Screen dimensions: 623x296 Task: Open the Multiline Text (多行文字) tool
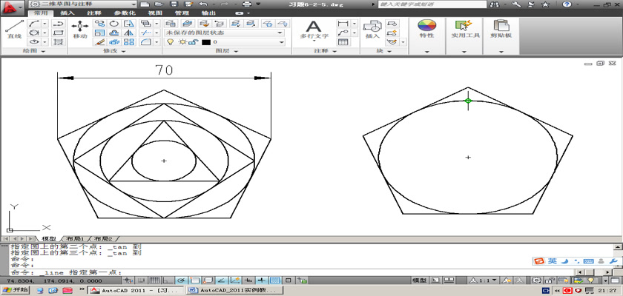tap(314, 28)
